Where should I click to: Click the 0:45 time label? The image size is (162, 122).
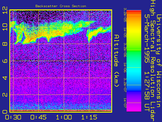pyautogui.click(x=38, y=117)
